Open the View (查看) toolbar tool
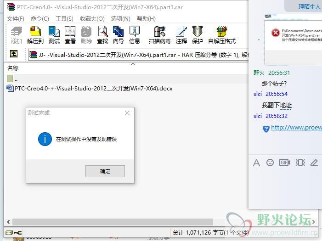The height and width of the screenshot is (241, 322). (70, 35)
